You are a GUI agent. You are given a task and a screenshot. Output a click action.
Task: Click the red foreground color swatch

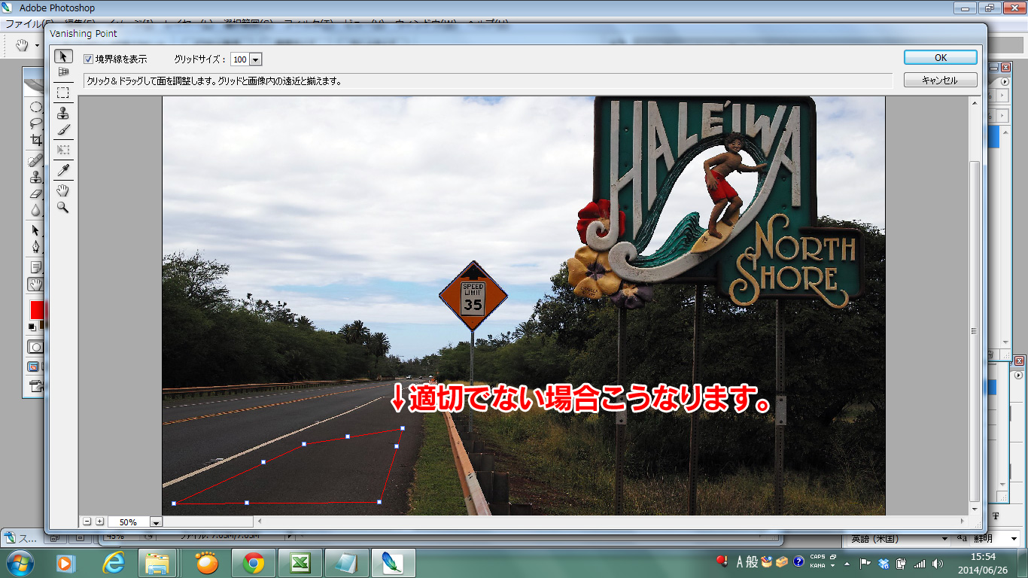36,309
